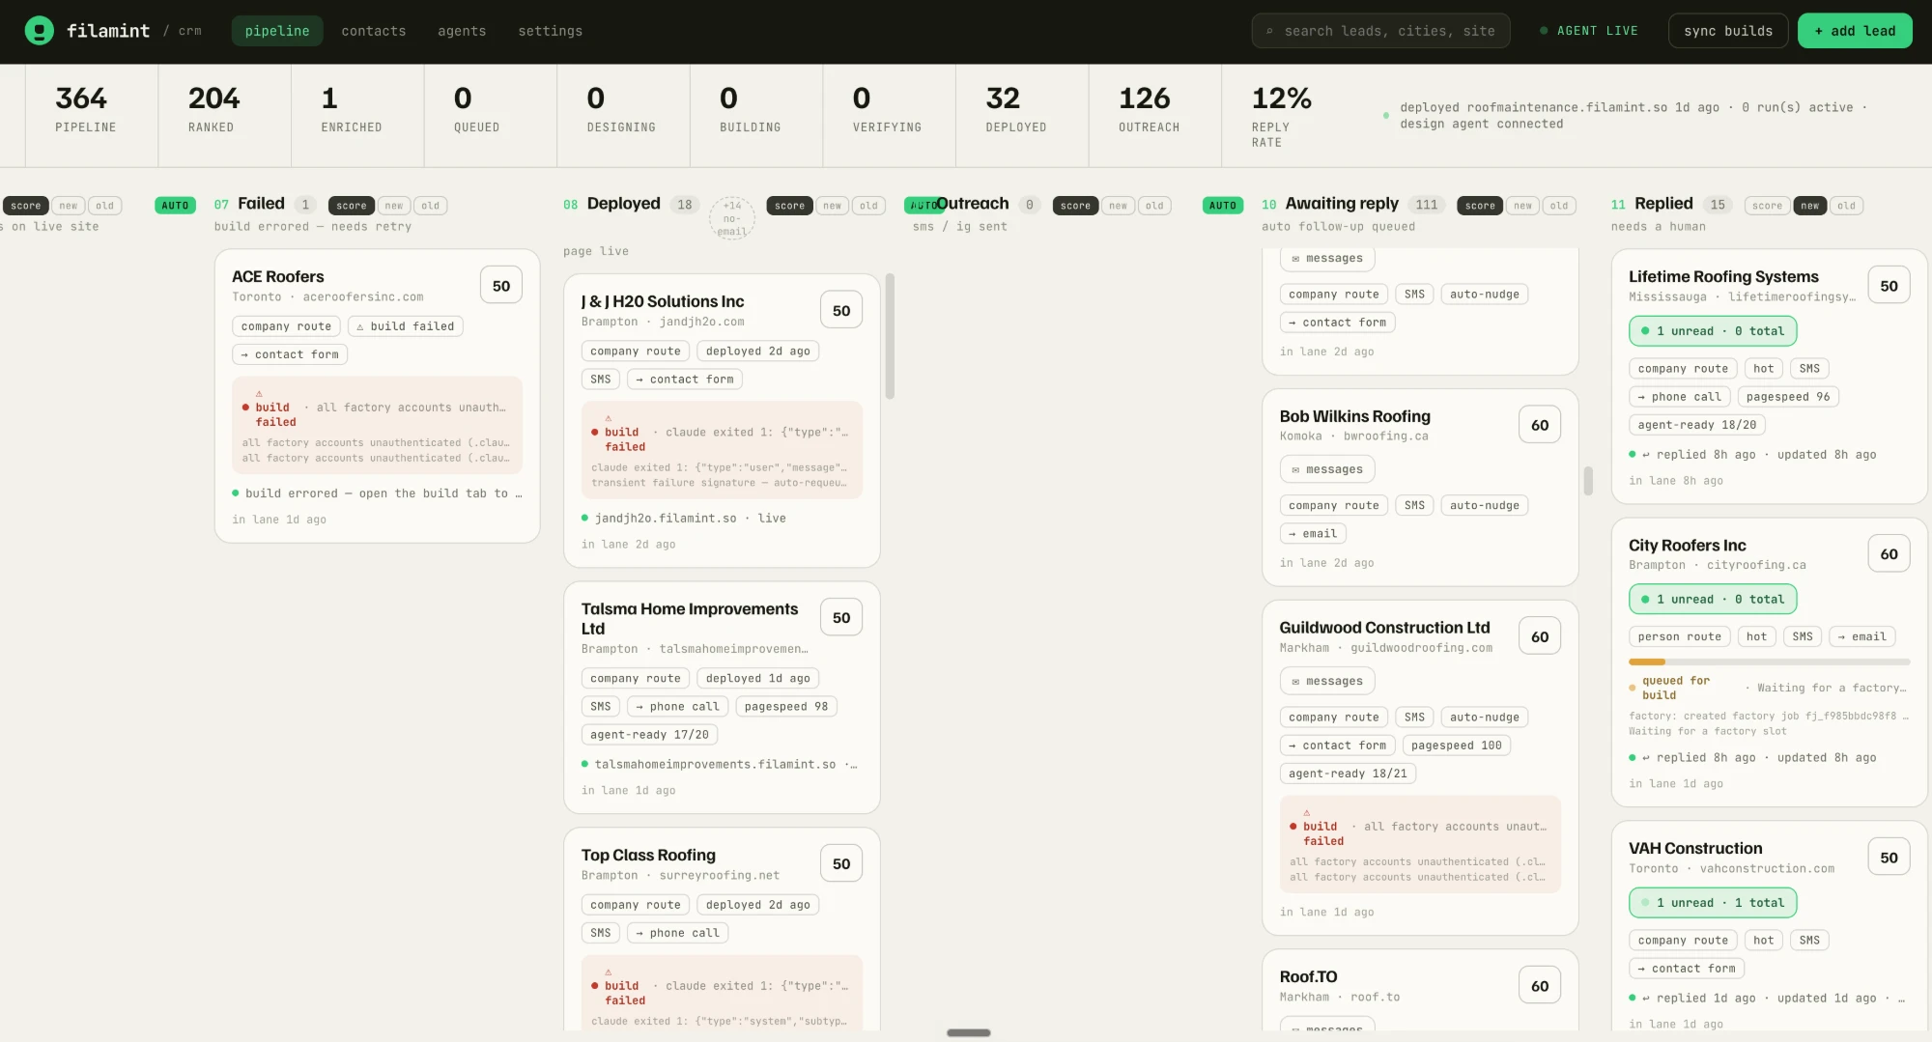Click the Awaiting reply lane vertical scrollbar
Image resolution: width=1932 pixels, height=1042 pixels.
coord(1588,481)
